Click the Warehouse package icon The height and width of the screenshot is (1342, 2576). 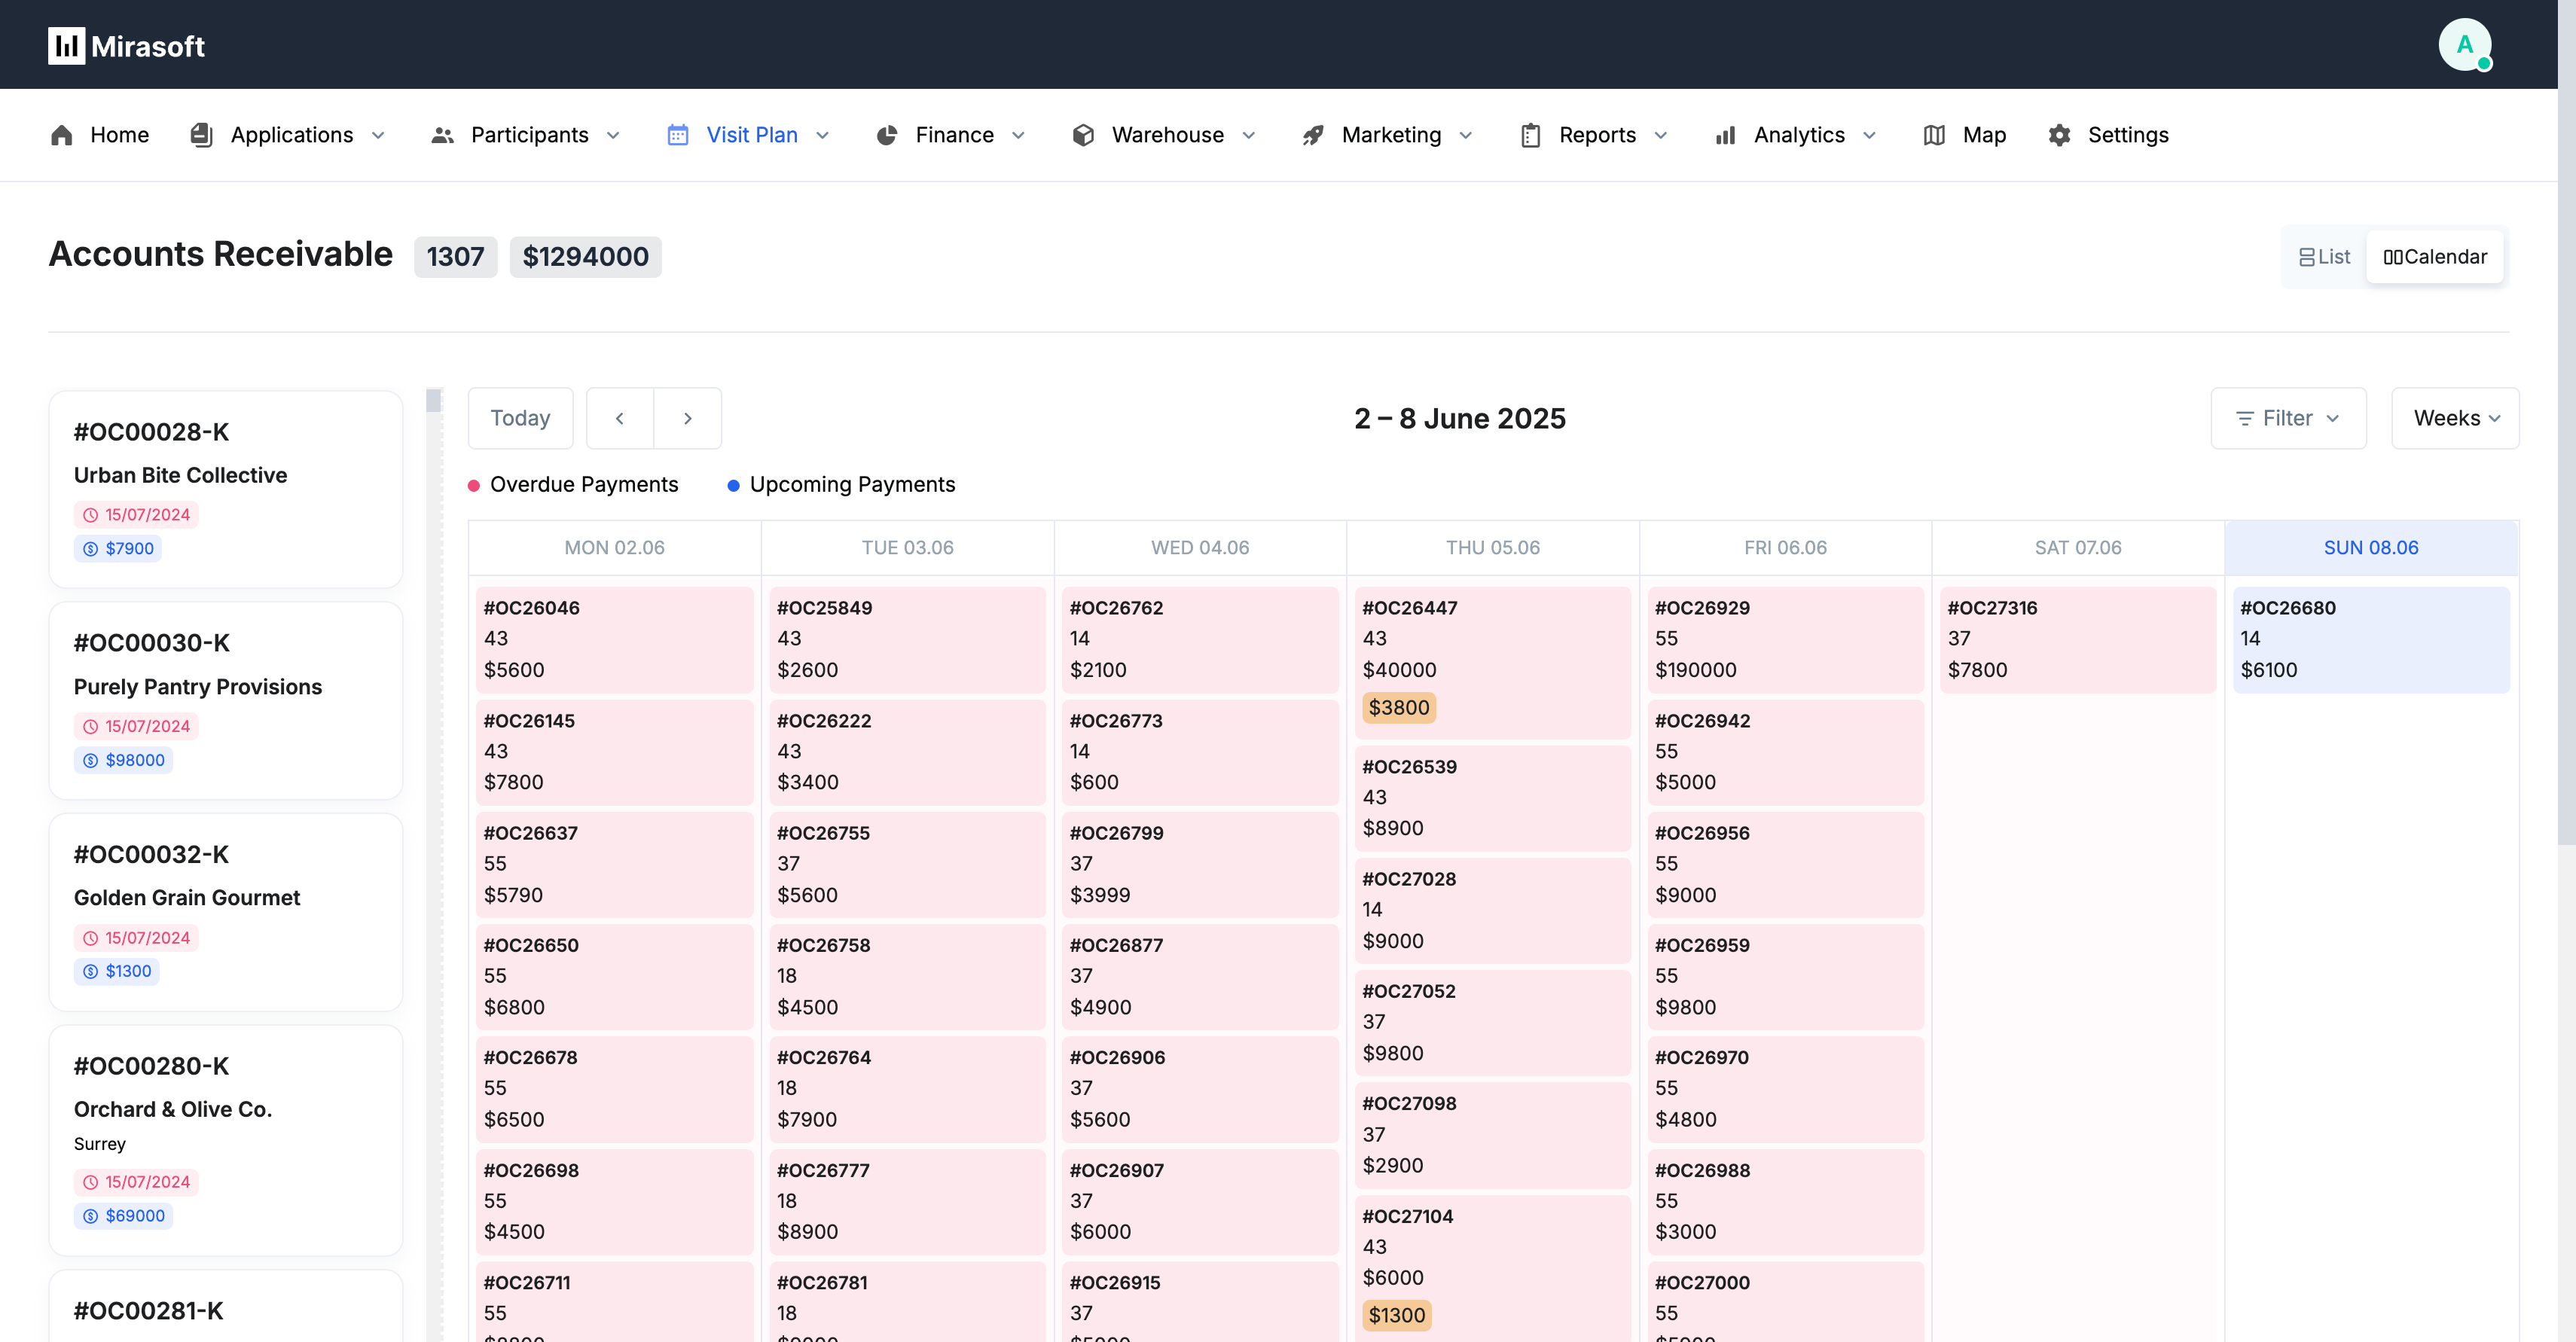(x=1083, y=135)
